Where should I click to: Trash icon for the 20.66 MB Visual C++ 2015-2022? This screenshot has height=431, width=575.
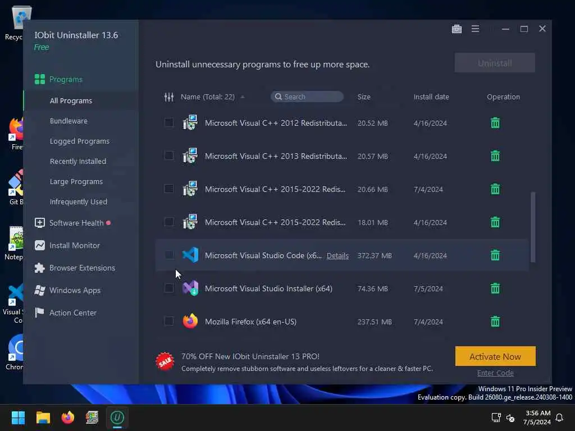(x=495, y=189)
